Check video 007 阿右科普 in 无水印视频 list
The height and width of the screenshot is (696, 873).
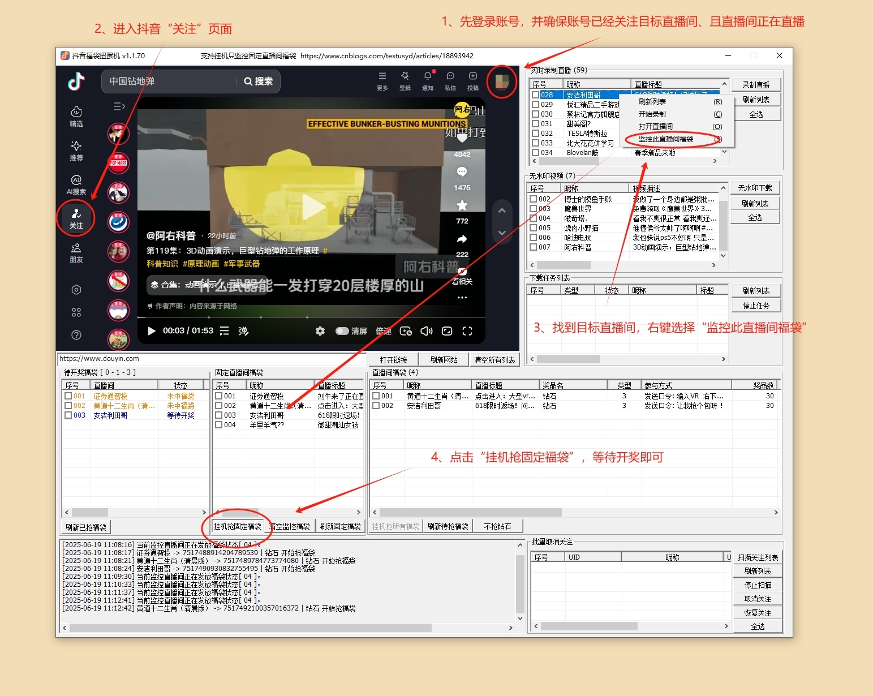click(x=534, y=247)
